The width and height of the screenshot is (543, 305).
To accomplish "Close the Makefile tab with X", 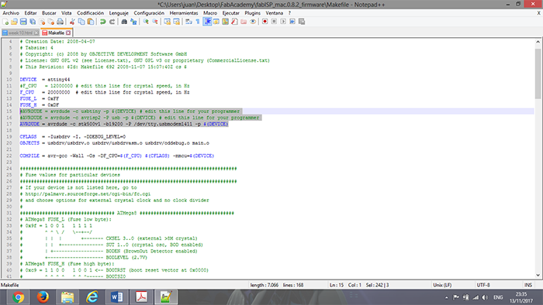I will pos(68,33).
